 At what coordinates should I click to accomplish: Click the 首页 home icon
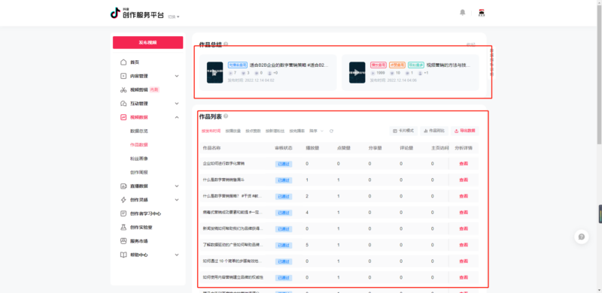[x=123, y=62]
